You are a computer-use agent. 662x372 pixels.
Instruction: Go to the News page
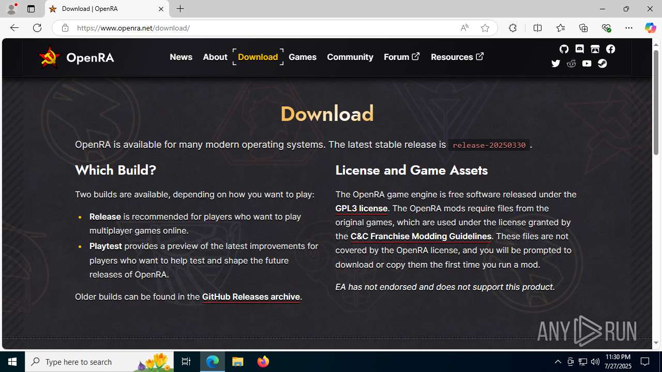coord(181,57)
